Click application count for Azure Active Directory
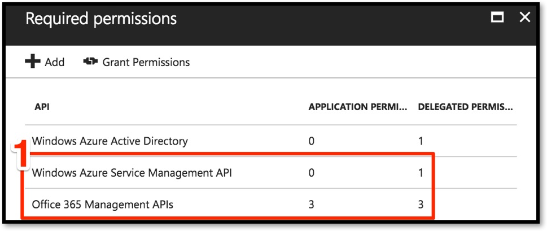The height and width of the screenshot is (231, 547). pyautogui.click(x=311, y=141)
